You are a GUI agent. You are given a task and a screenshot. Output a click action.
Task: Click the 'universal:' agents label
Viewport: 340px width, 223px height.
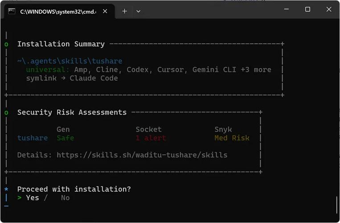[48, 70]
